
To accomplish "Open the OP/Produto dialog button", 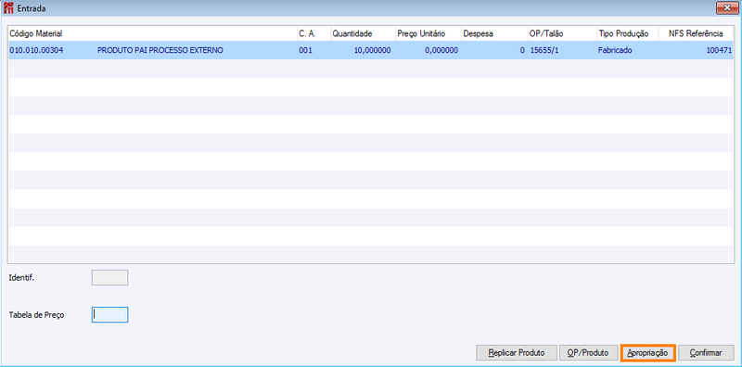I will click(x=589, y=353).
